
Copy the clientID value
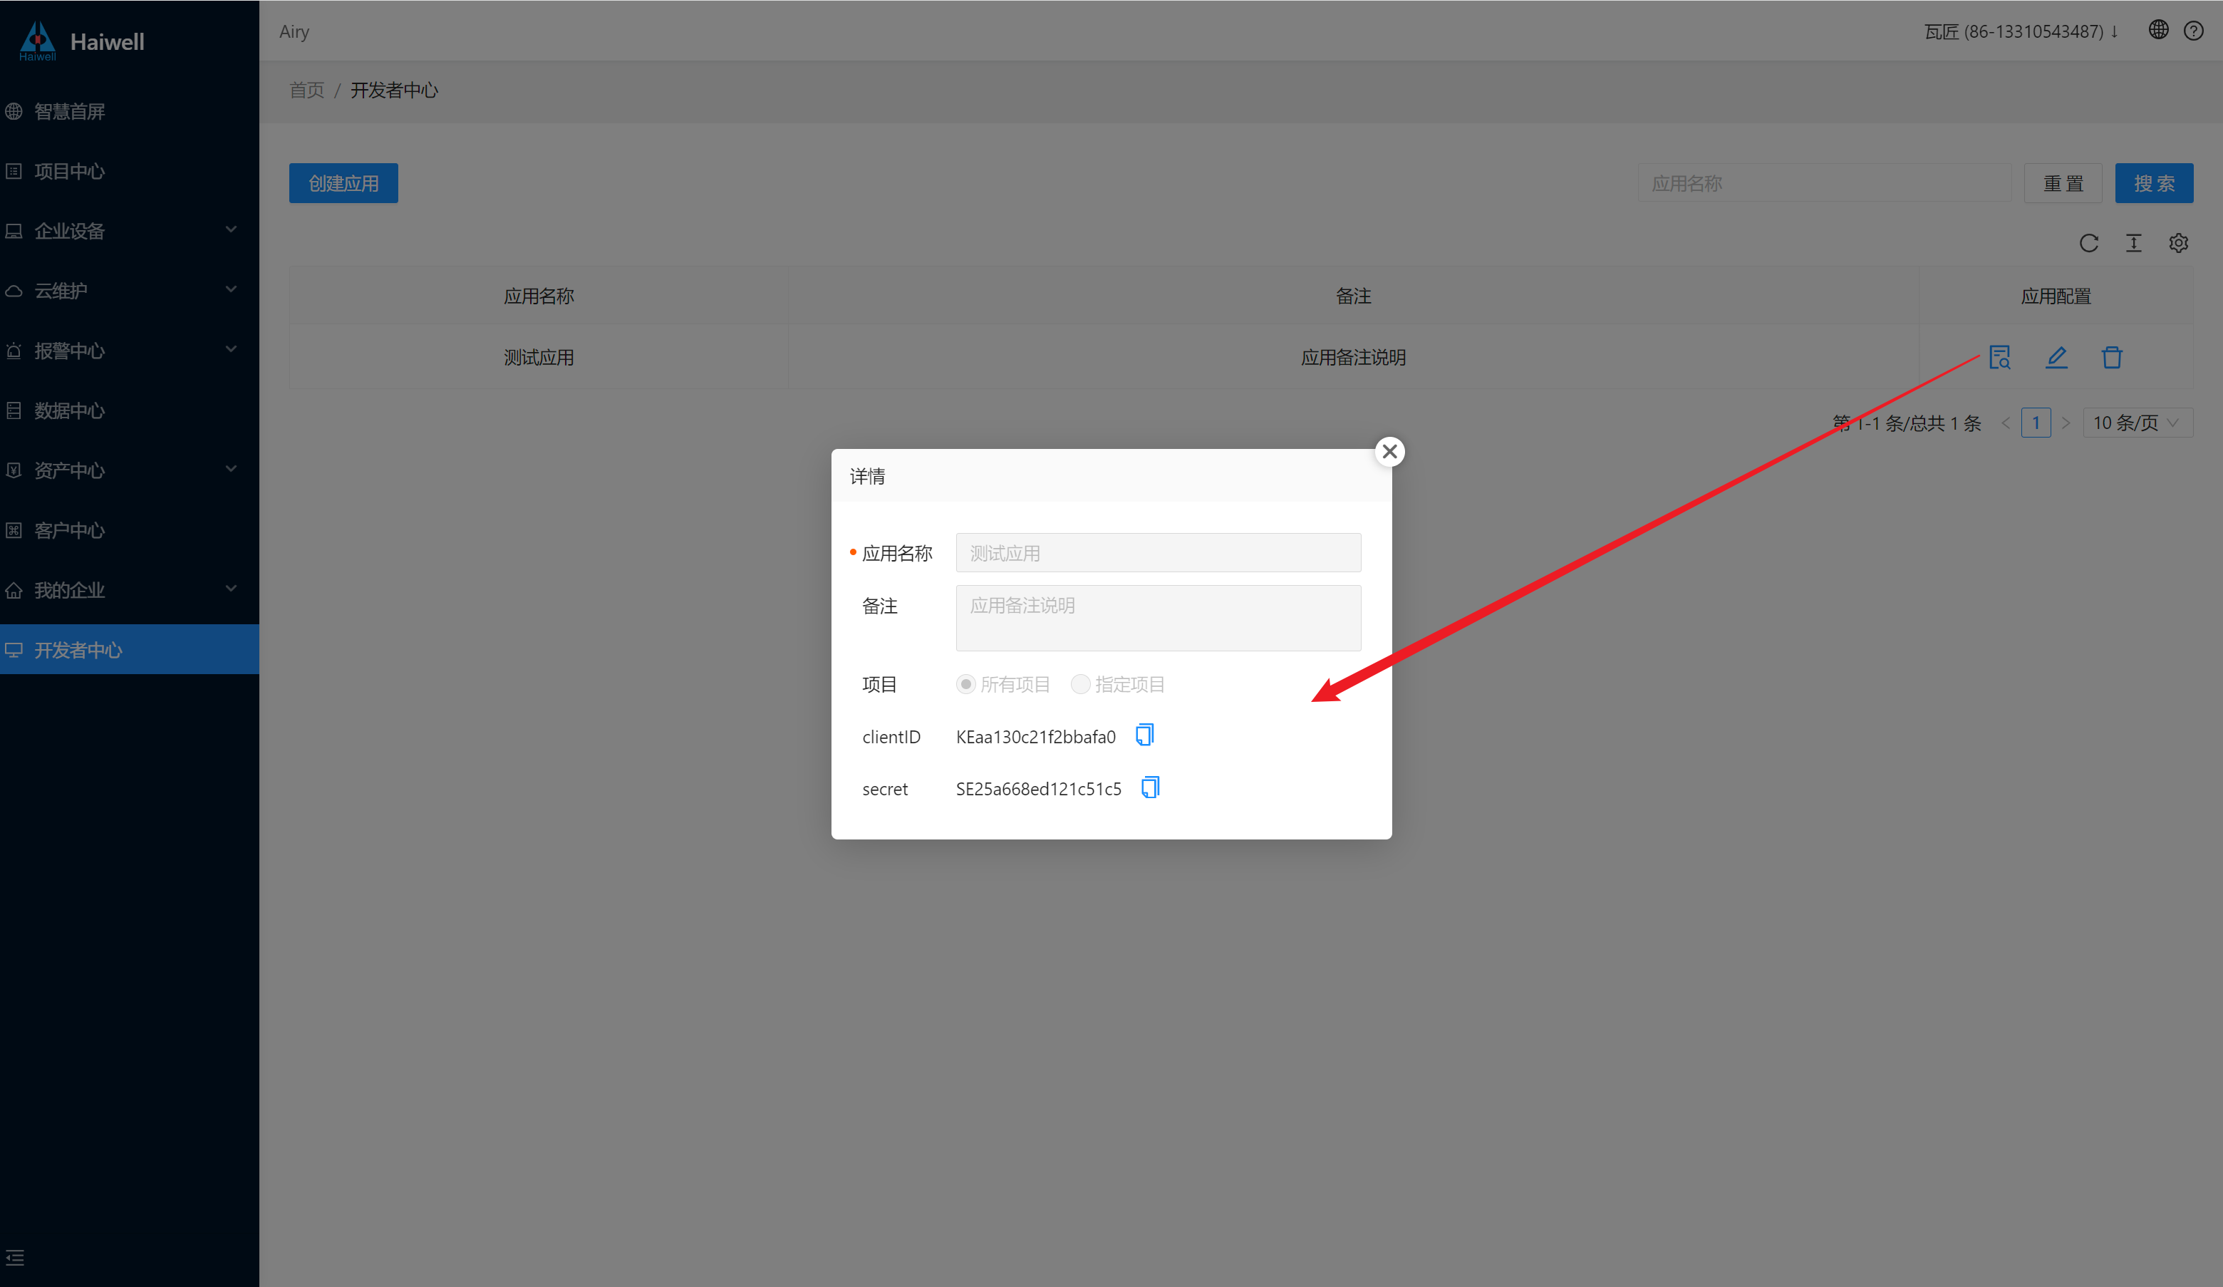(x=1144, y=735)
